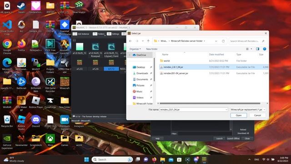Open Settings in MultiMC toolbar
Viewport: 291px width, 164px height.
pos(113,34)
